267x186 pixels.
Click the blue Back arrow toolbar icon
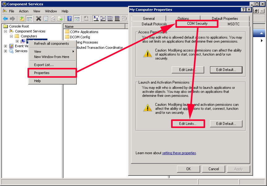tap(5, 19)
